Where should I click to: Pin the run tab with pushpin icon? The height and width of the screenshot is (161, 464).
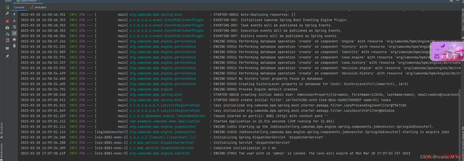tap(7, 56)
